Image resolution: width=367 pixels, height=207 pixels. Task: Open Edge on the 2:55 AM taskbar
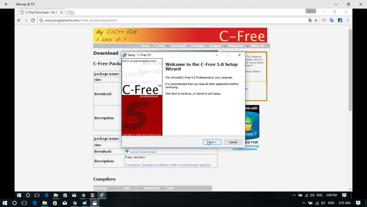pos(34,203)
